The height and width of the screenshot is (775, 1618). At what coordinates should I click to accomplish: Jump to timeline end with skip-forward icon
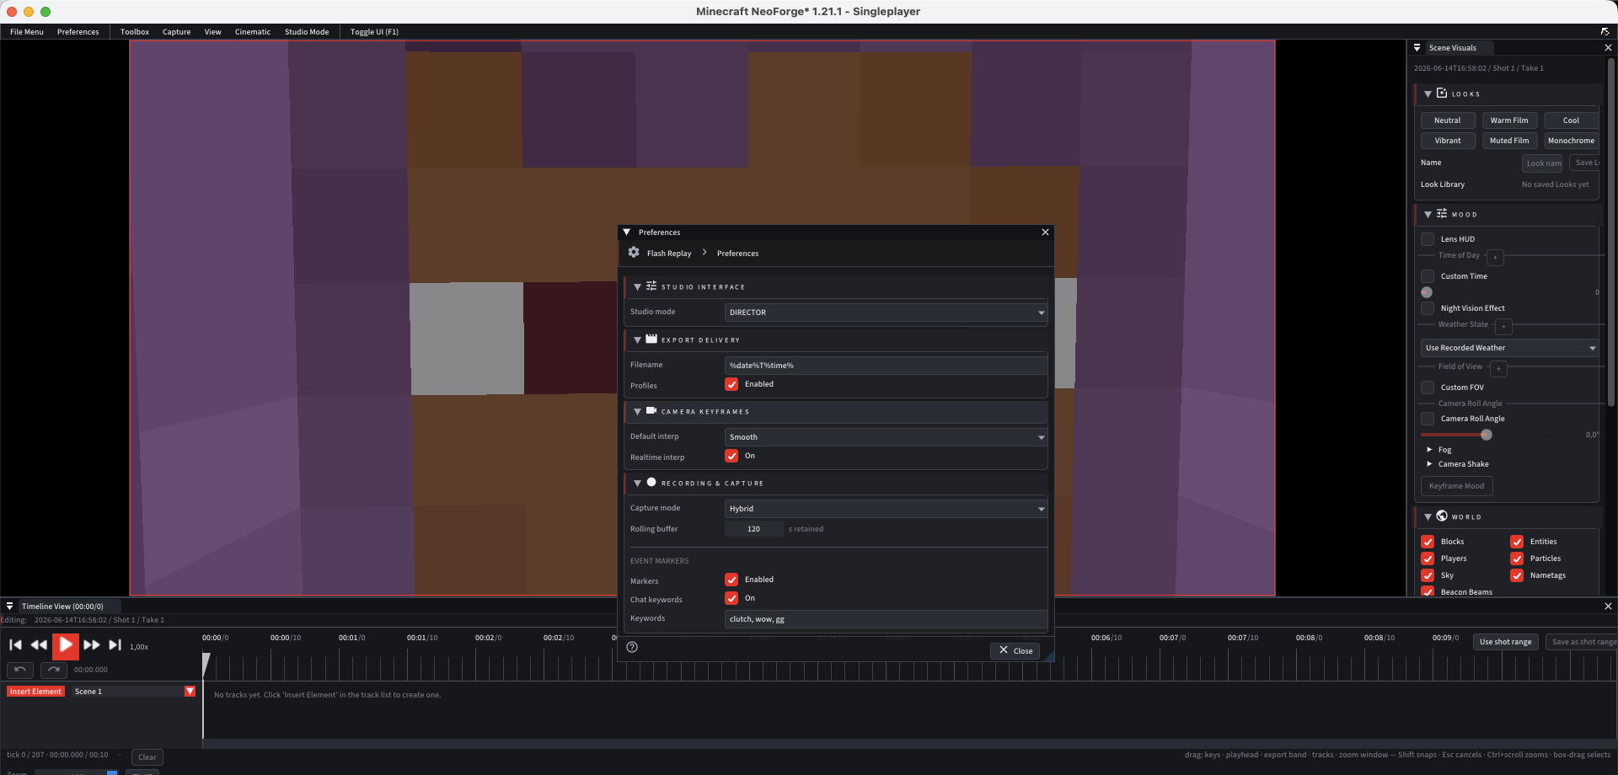pos(115,645)
